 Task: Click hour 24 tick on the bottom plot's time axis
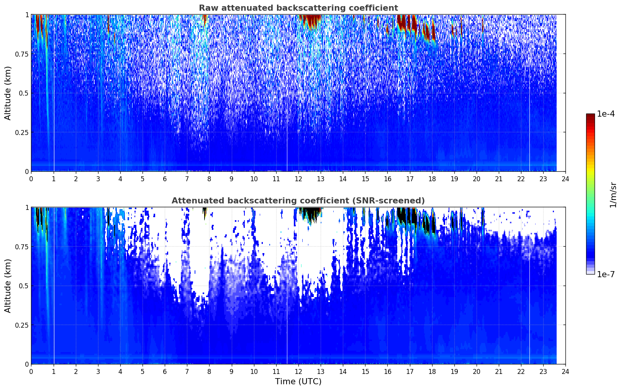[565, 371]
